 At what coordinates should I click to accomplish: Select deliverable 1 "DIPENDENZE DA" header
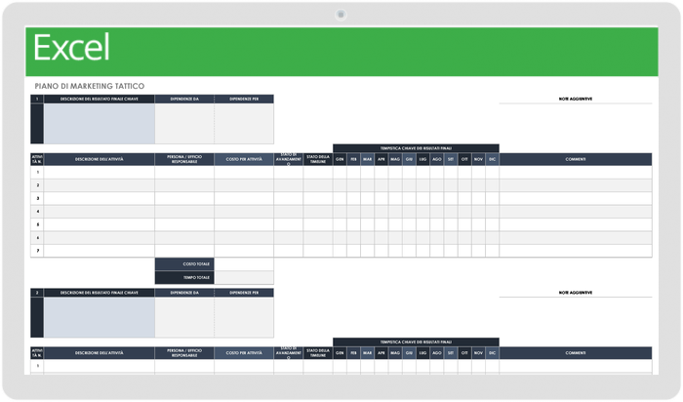tap(184, 99)
